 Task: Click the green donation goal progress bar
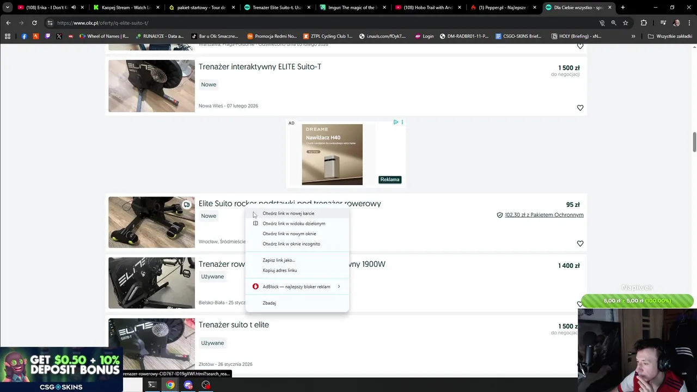(637, 301)
